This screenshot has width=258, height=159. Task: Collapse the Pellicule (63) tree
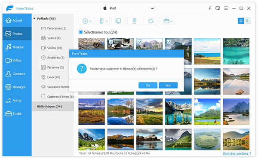click(x=34, y=18)
